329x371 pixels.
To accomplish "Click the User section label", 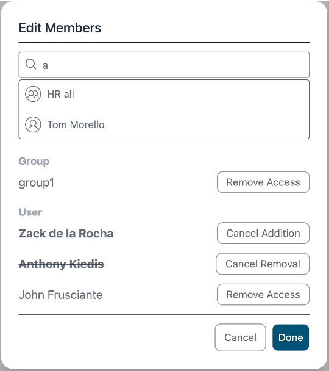I will 30,212.
